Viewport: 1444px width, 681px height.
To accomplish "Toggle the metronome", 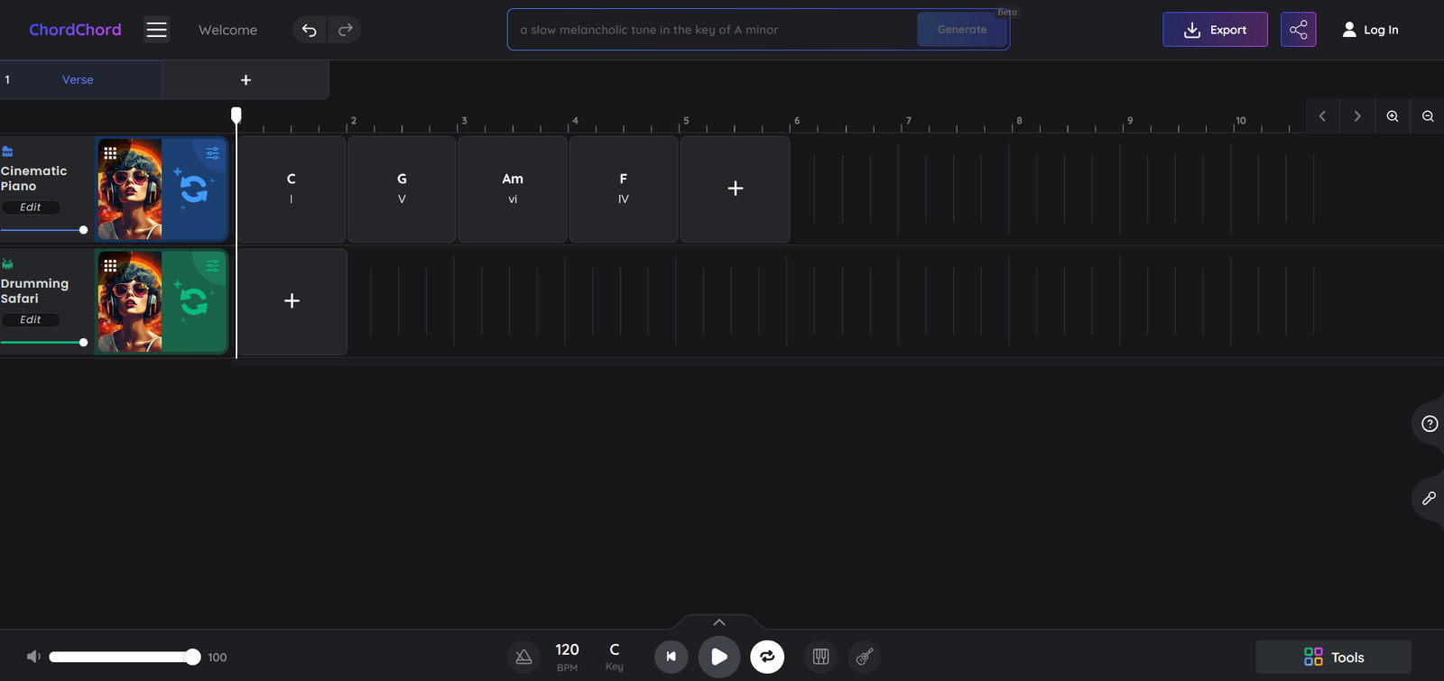I will pos(523,657).
